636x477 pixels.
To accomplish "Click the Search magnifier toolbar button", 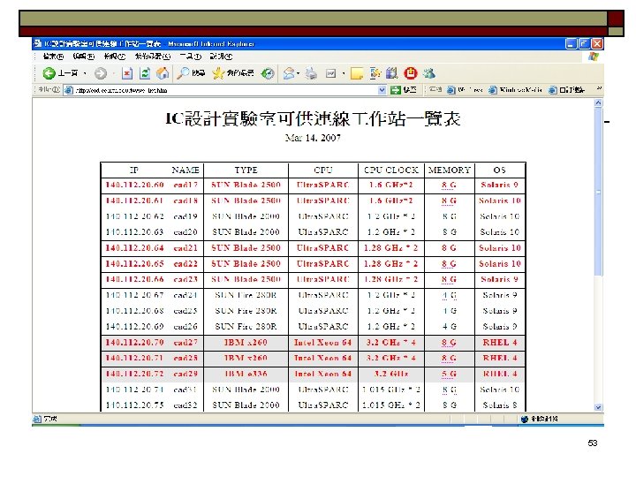I will point(191,73).
